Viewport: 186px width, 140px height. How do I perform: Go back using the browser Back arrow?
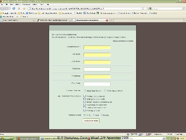[3, 9]
